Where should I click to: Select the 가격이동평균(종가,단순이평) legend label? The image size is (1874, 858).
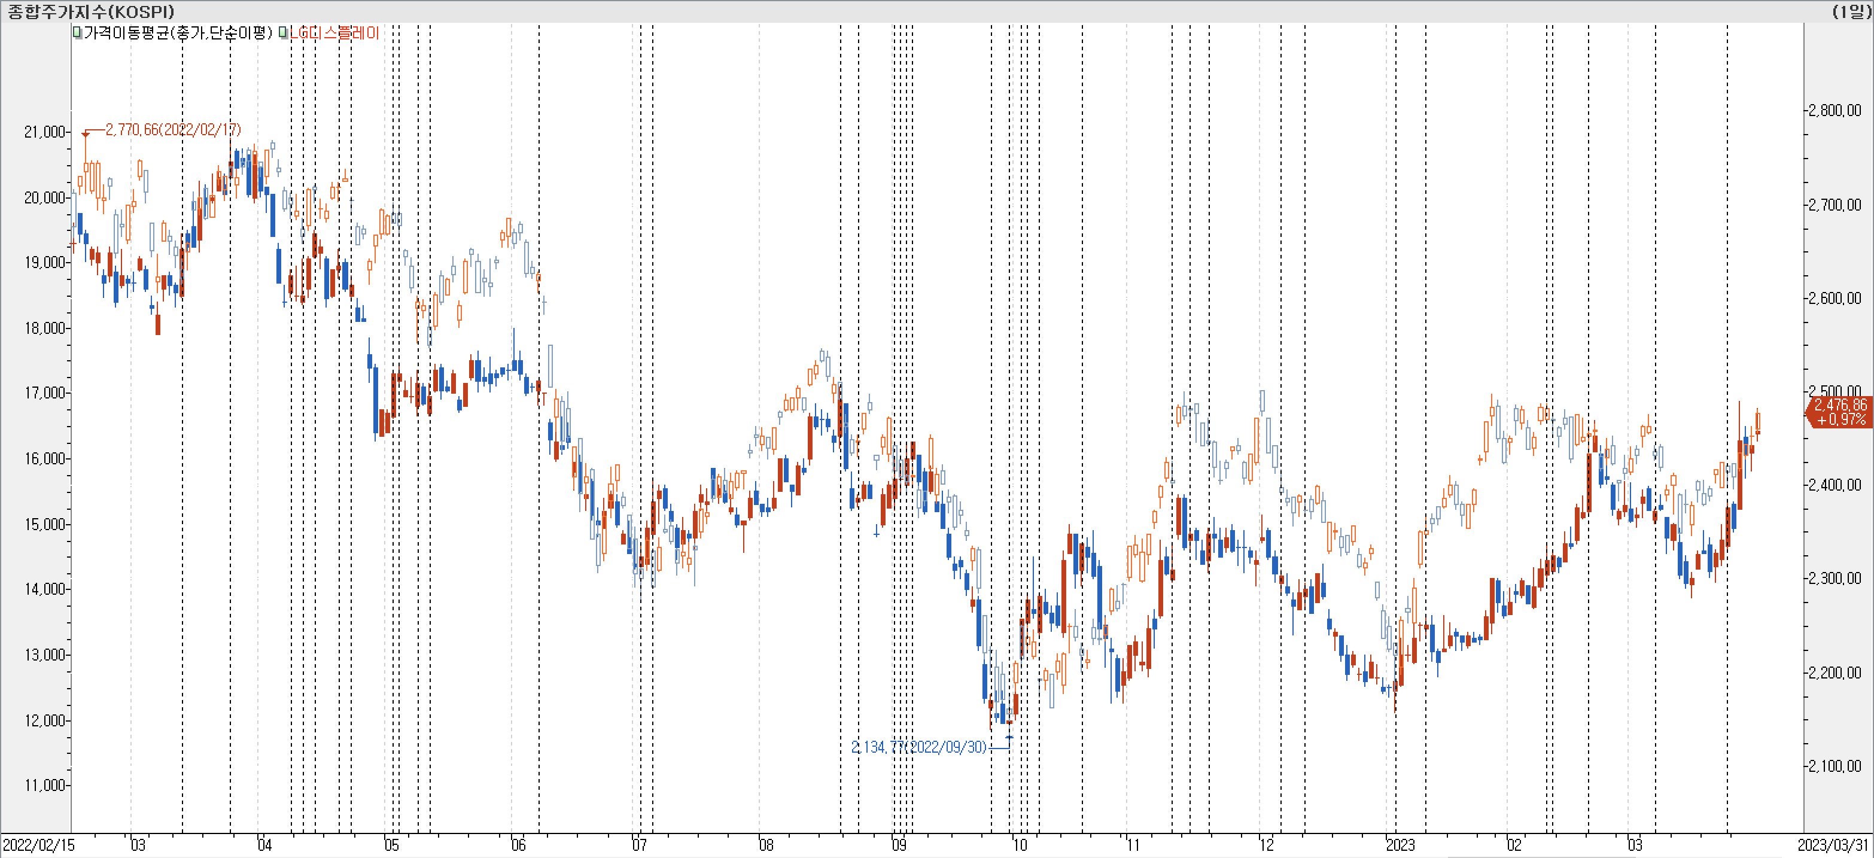(x=178, y=33)
